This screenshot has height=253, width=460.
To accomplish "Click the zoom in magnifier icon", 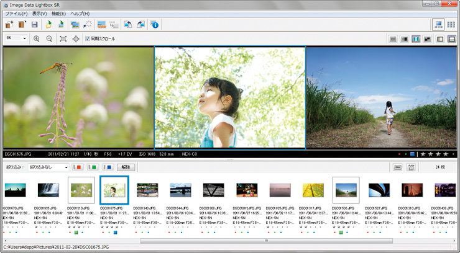I will pos(36,39).
